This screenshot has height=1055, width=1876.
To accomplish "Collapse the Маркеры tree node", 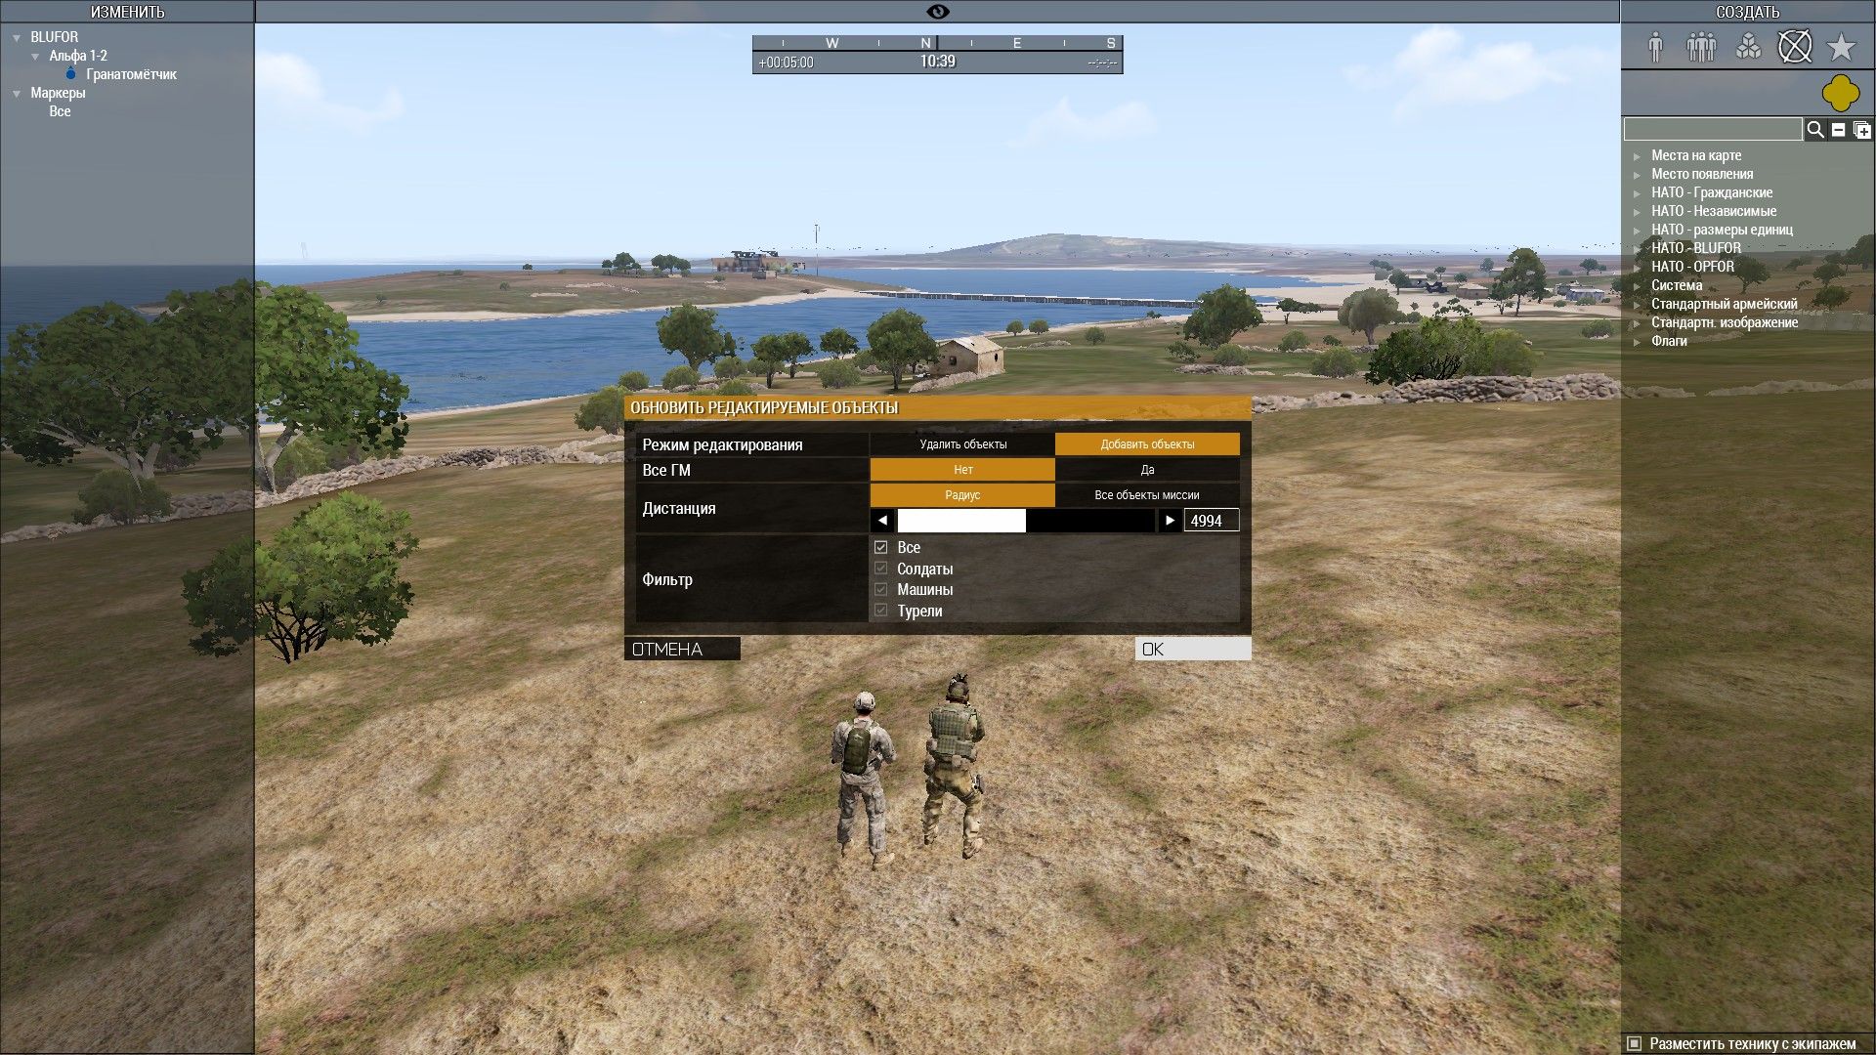I will [17, 94].
